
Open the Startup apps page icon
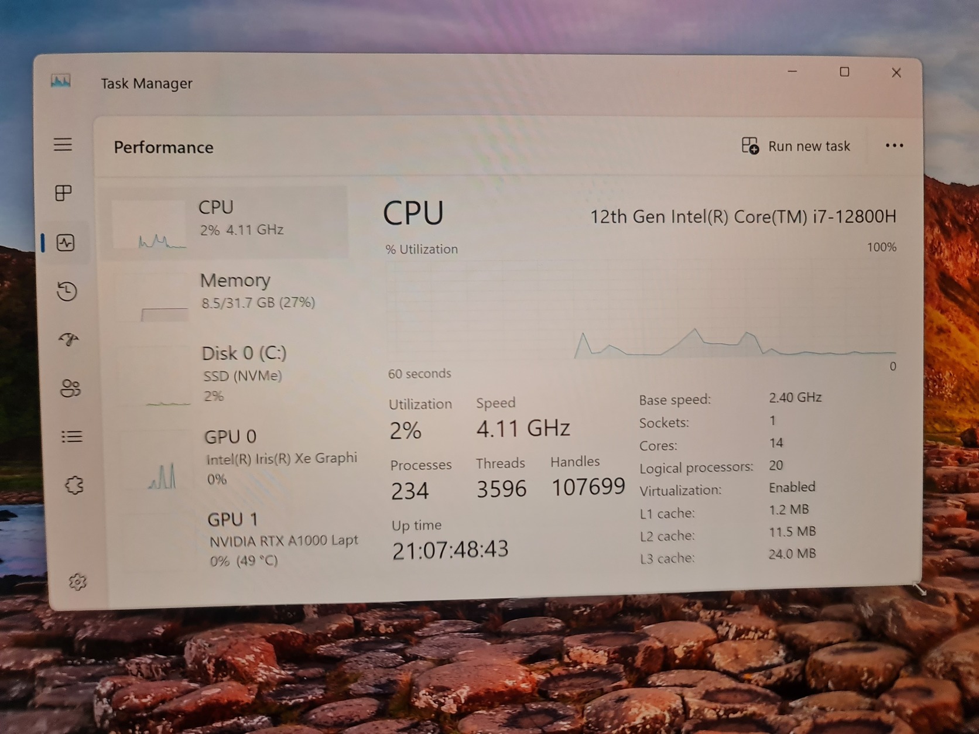69,339
